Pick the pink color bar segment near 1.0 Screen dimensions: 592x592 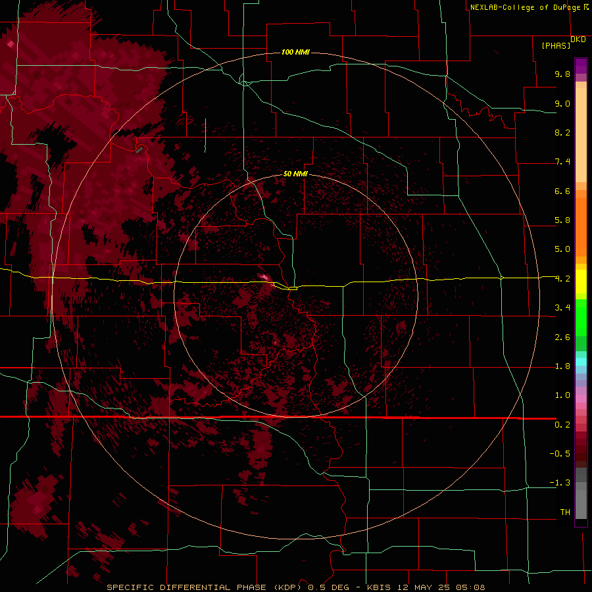click(581, 399)
